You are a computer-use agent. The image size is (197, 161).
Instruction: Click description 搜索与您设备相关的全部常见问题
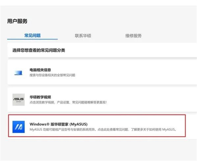pos(52,75)
